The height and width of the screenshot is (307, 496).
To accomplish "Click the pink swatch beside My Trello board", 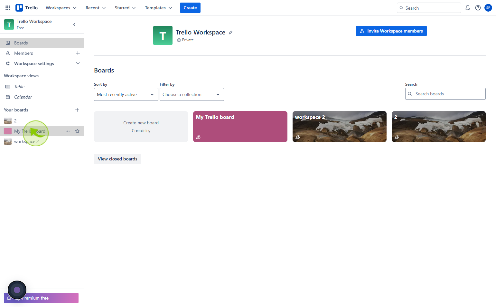I will 8,131.
